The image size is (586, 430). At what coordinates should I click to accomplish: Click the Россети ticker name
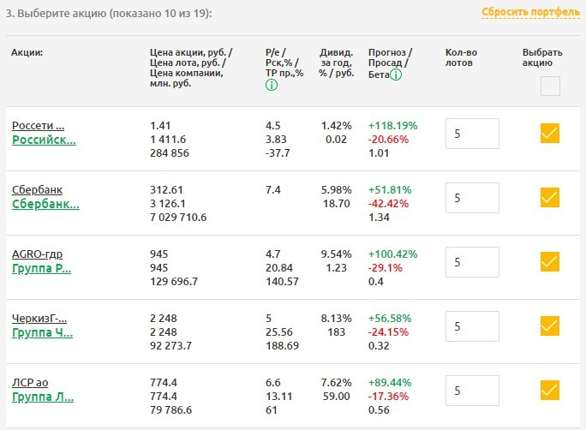38,125
